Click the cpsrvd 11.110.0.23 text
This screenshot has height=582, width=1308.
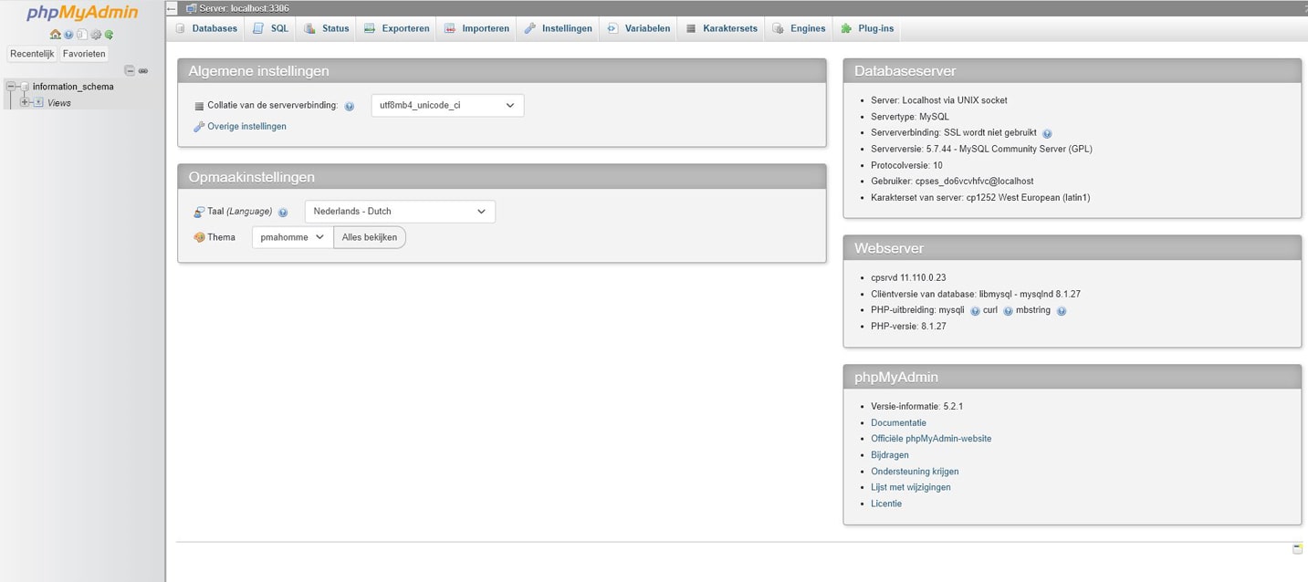908,277
